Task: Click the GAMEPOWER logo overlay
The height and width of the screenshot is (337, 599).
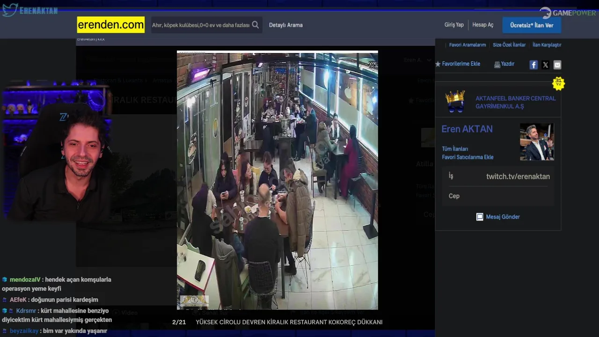Action: 568,13
